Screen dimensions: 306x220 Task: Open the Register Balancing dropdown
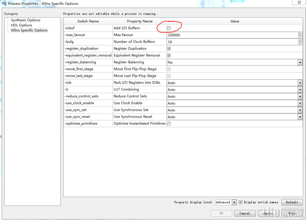300,62
